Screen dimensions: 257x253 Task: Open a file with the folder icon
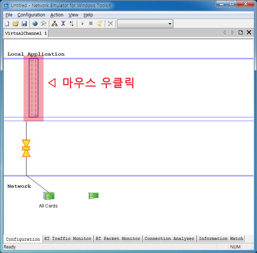coord(16,24)
